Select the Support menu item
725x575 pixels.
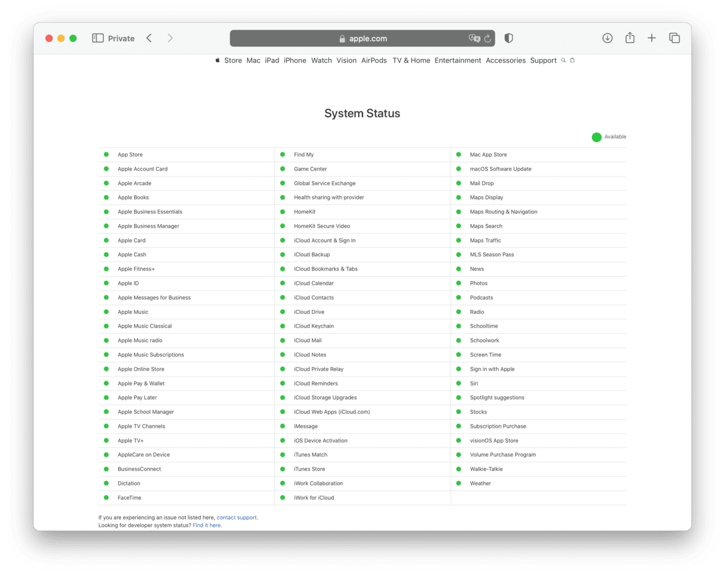tap(543, 60)
